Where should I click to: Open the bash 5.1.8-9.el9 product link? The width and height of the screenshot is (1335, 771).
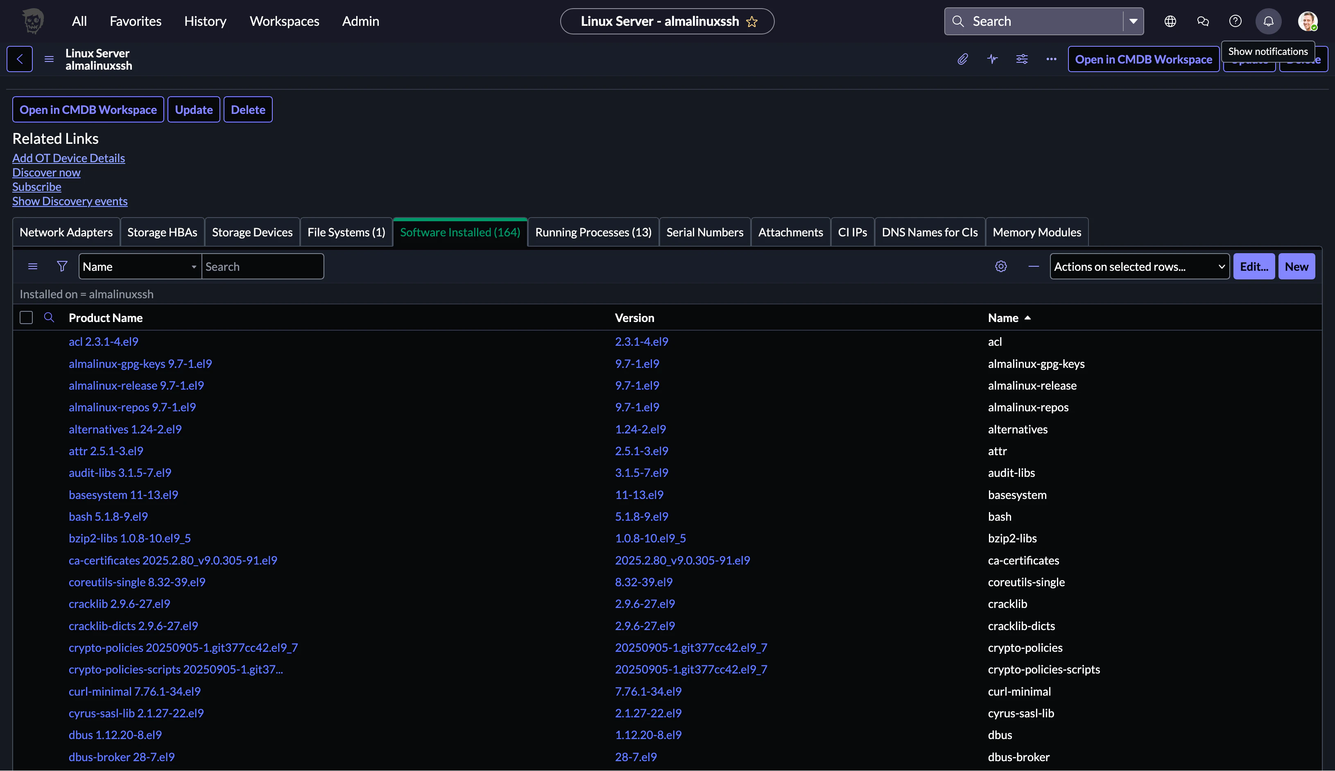tap(109, 516)
